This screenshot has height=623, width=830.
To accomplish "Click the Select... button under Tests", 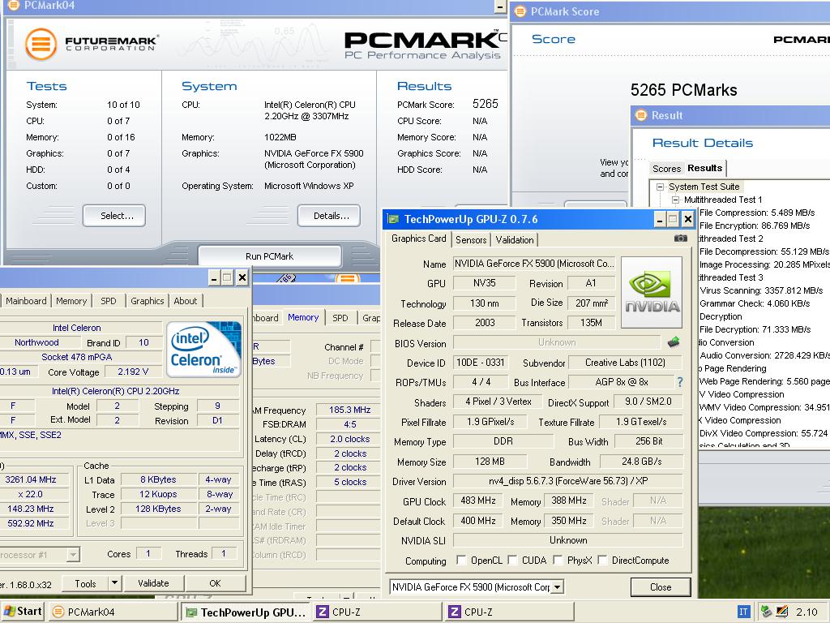I will click(114, 216).
